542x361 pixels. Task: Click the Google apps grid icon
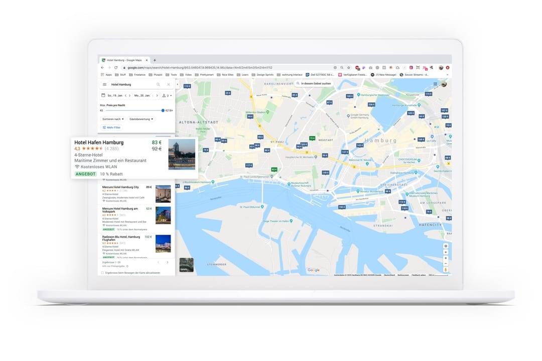point(435,84)
